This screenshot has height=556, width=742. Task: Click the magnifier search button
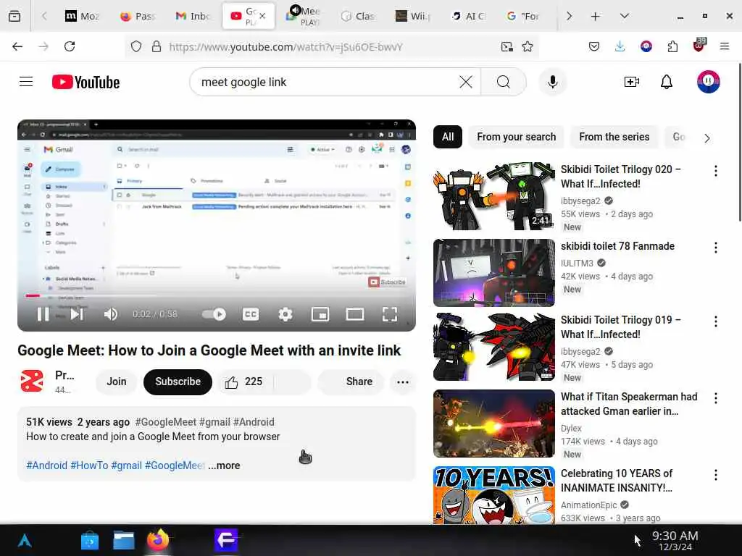point(504,82)
